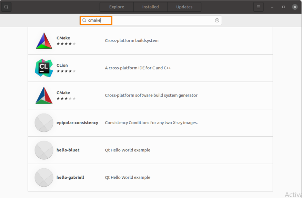
Task: Click hello-bluet placeholder icon
Action: pos(44,150)
